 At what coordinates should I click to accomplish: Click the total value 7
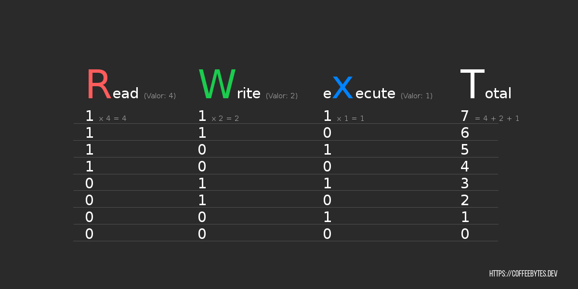point(465,116)
